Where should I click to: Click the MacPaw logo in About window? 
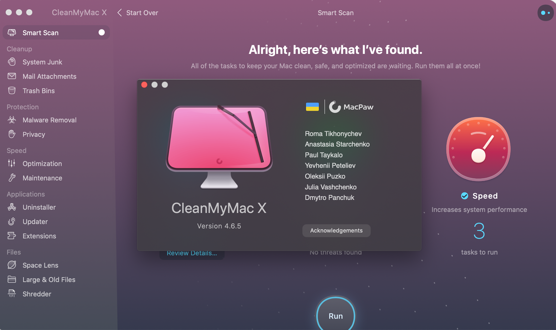[351, 107]
